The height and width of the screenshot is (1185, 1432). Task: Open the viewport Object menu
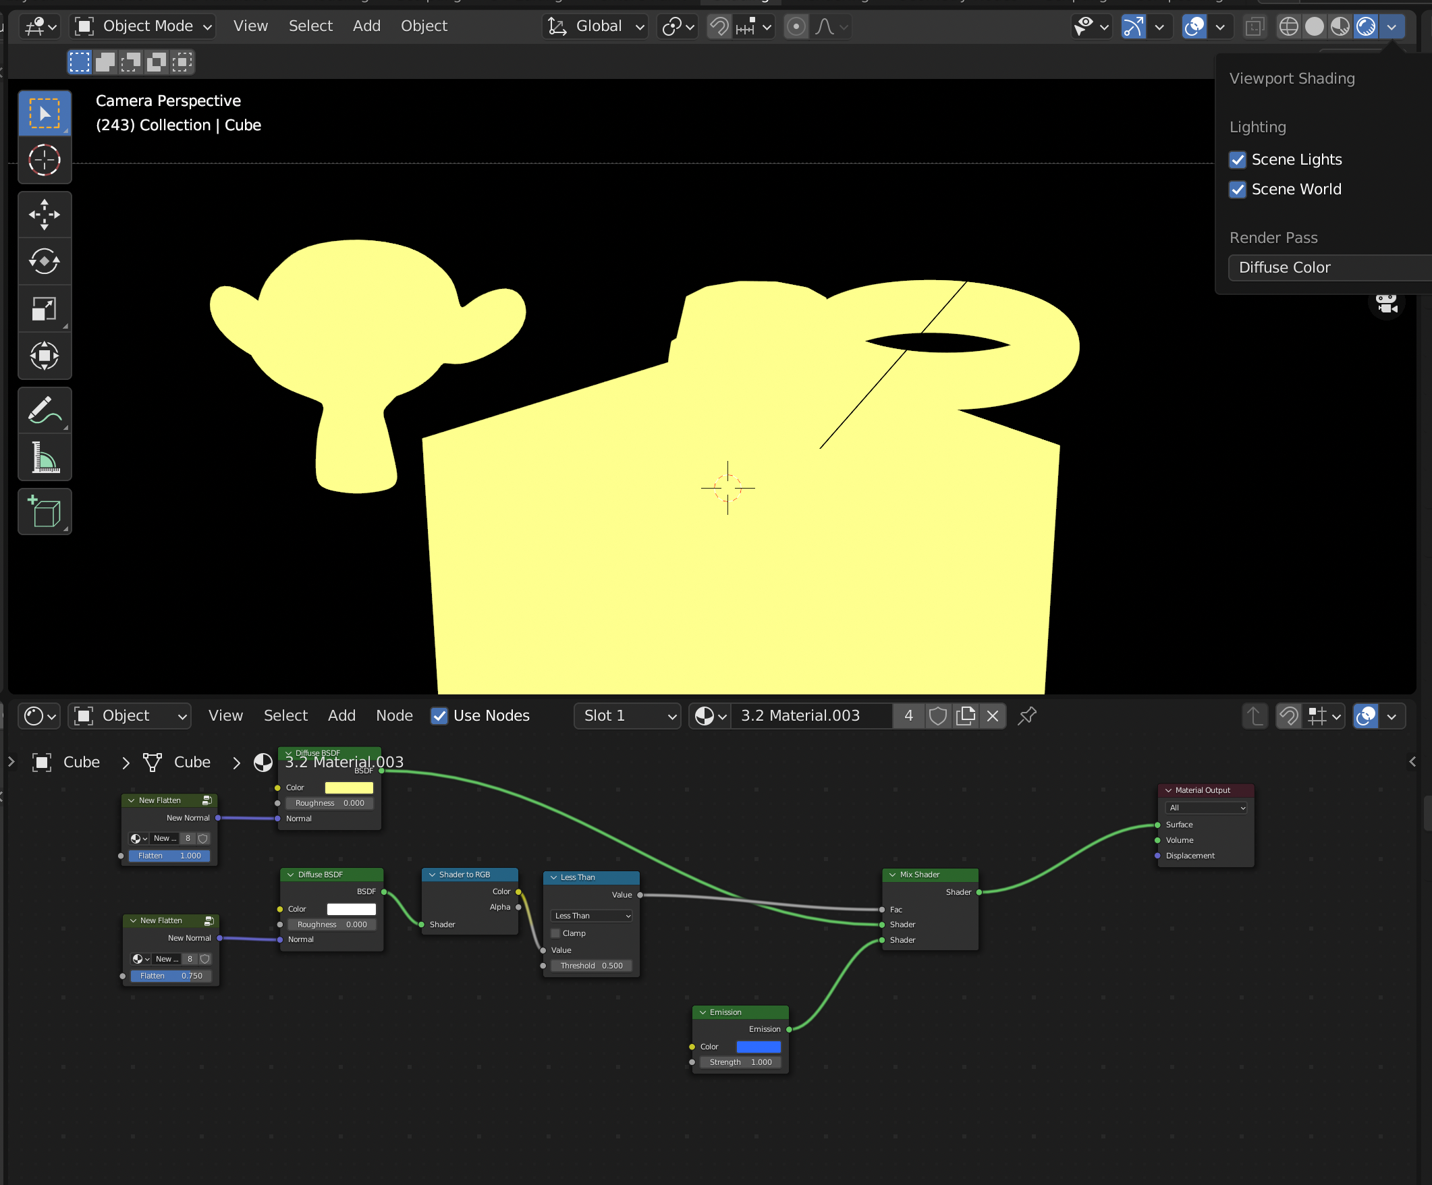(424, 26)
